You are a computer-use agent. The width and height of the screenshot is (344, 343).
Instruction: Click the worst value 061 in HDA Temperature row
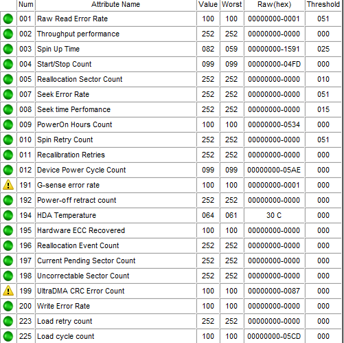pos(231,215)
